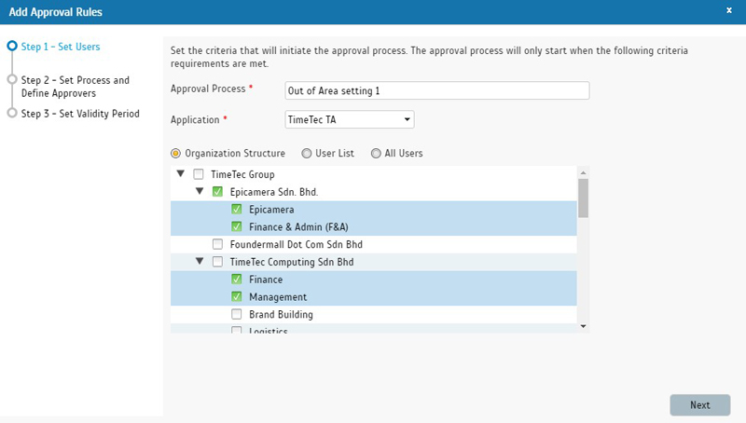Viewport: 746px width, 423px height.
Task: Click the tree scrollbar up arrow
Action: pos(584,172)
